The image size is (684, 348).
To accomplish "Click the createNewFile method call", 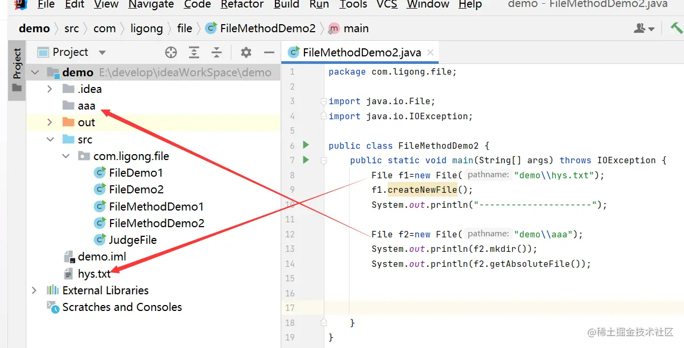I will (x=422, y=190).
